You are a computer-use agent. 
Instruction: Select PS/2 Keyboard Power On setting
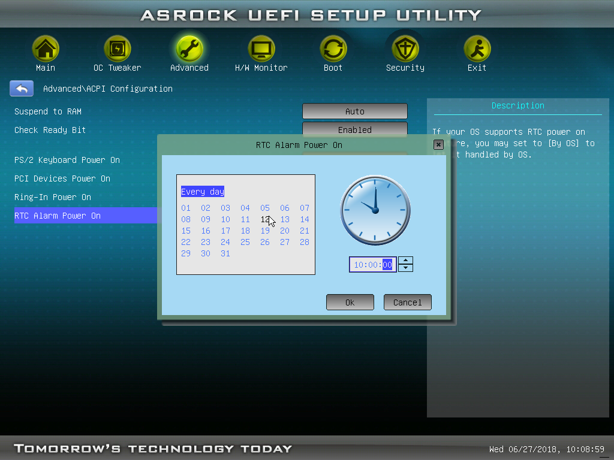[67, 160]
